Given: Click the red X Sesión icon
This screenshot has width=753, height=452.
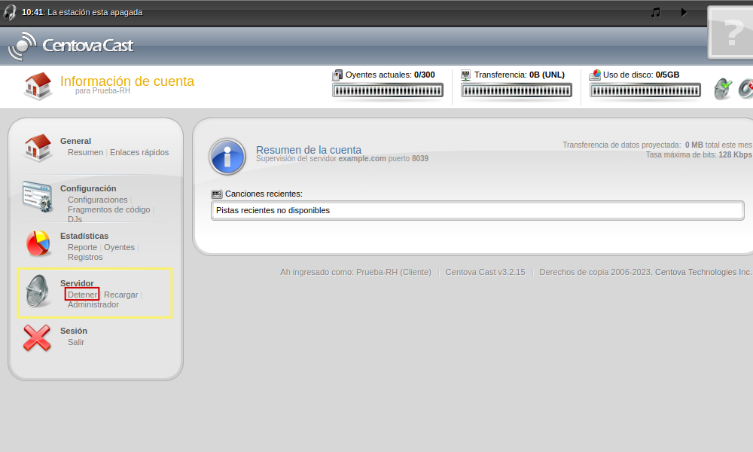Looking at the screenshot, I should (x=37, y=338).
